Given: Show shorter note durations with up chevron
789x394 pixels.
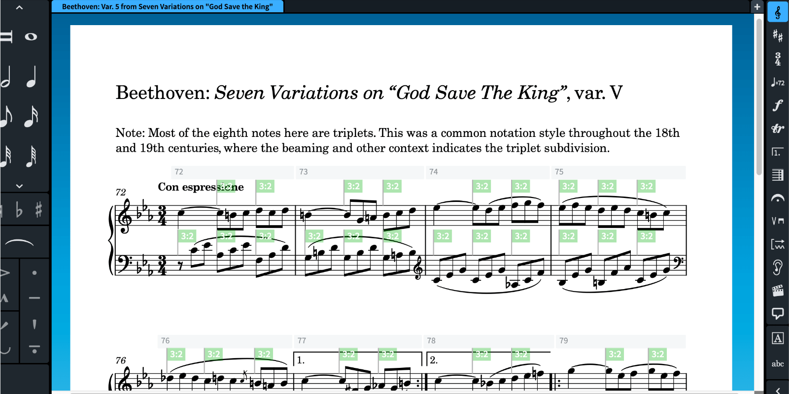Looking at the screenshot, I should click(19, 8).
